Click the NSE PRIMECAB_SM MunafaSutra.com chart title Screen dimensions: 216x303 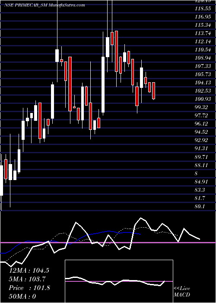pos(44,5)
